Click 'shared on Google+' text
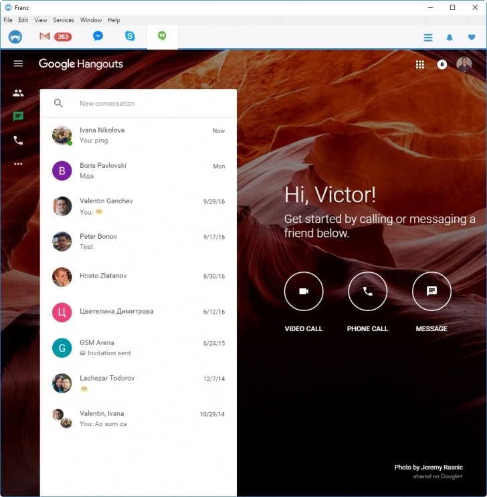Viewport: 487px width, 497px height. [x=438, y=476]
